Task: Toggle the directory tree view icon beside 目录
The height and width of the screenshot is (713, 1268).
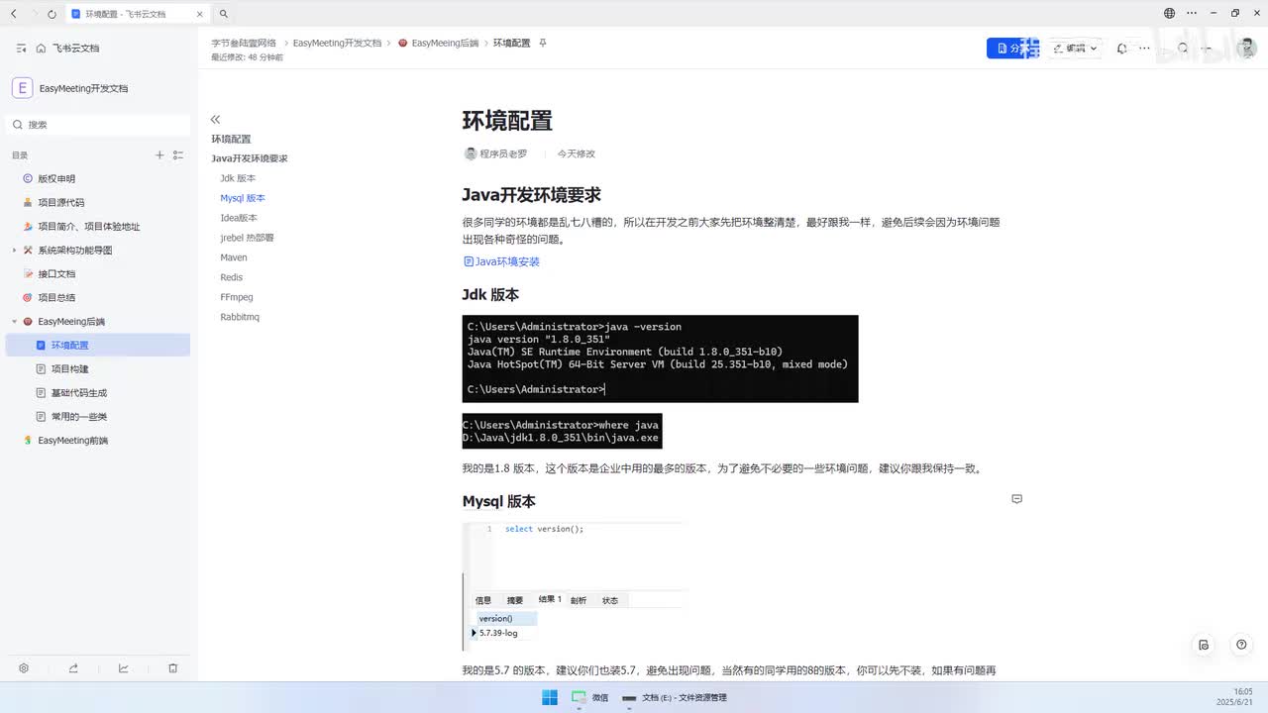Action: [178, 155]
